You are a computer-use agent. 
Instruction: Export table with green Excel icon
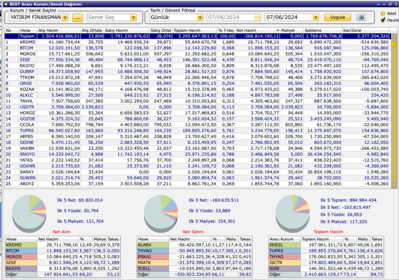click(361, 17)
